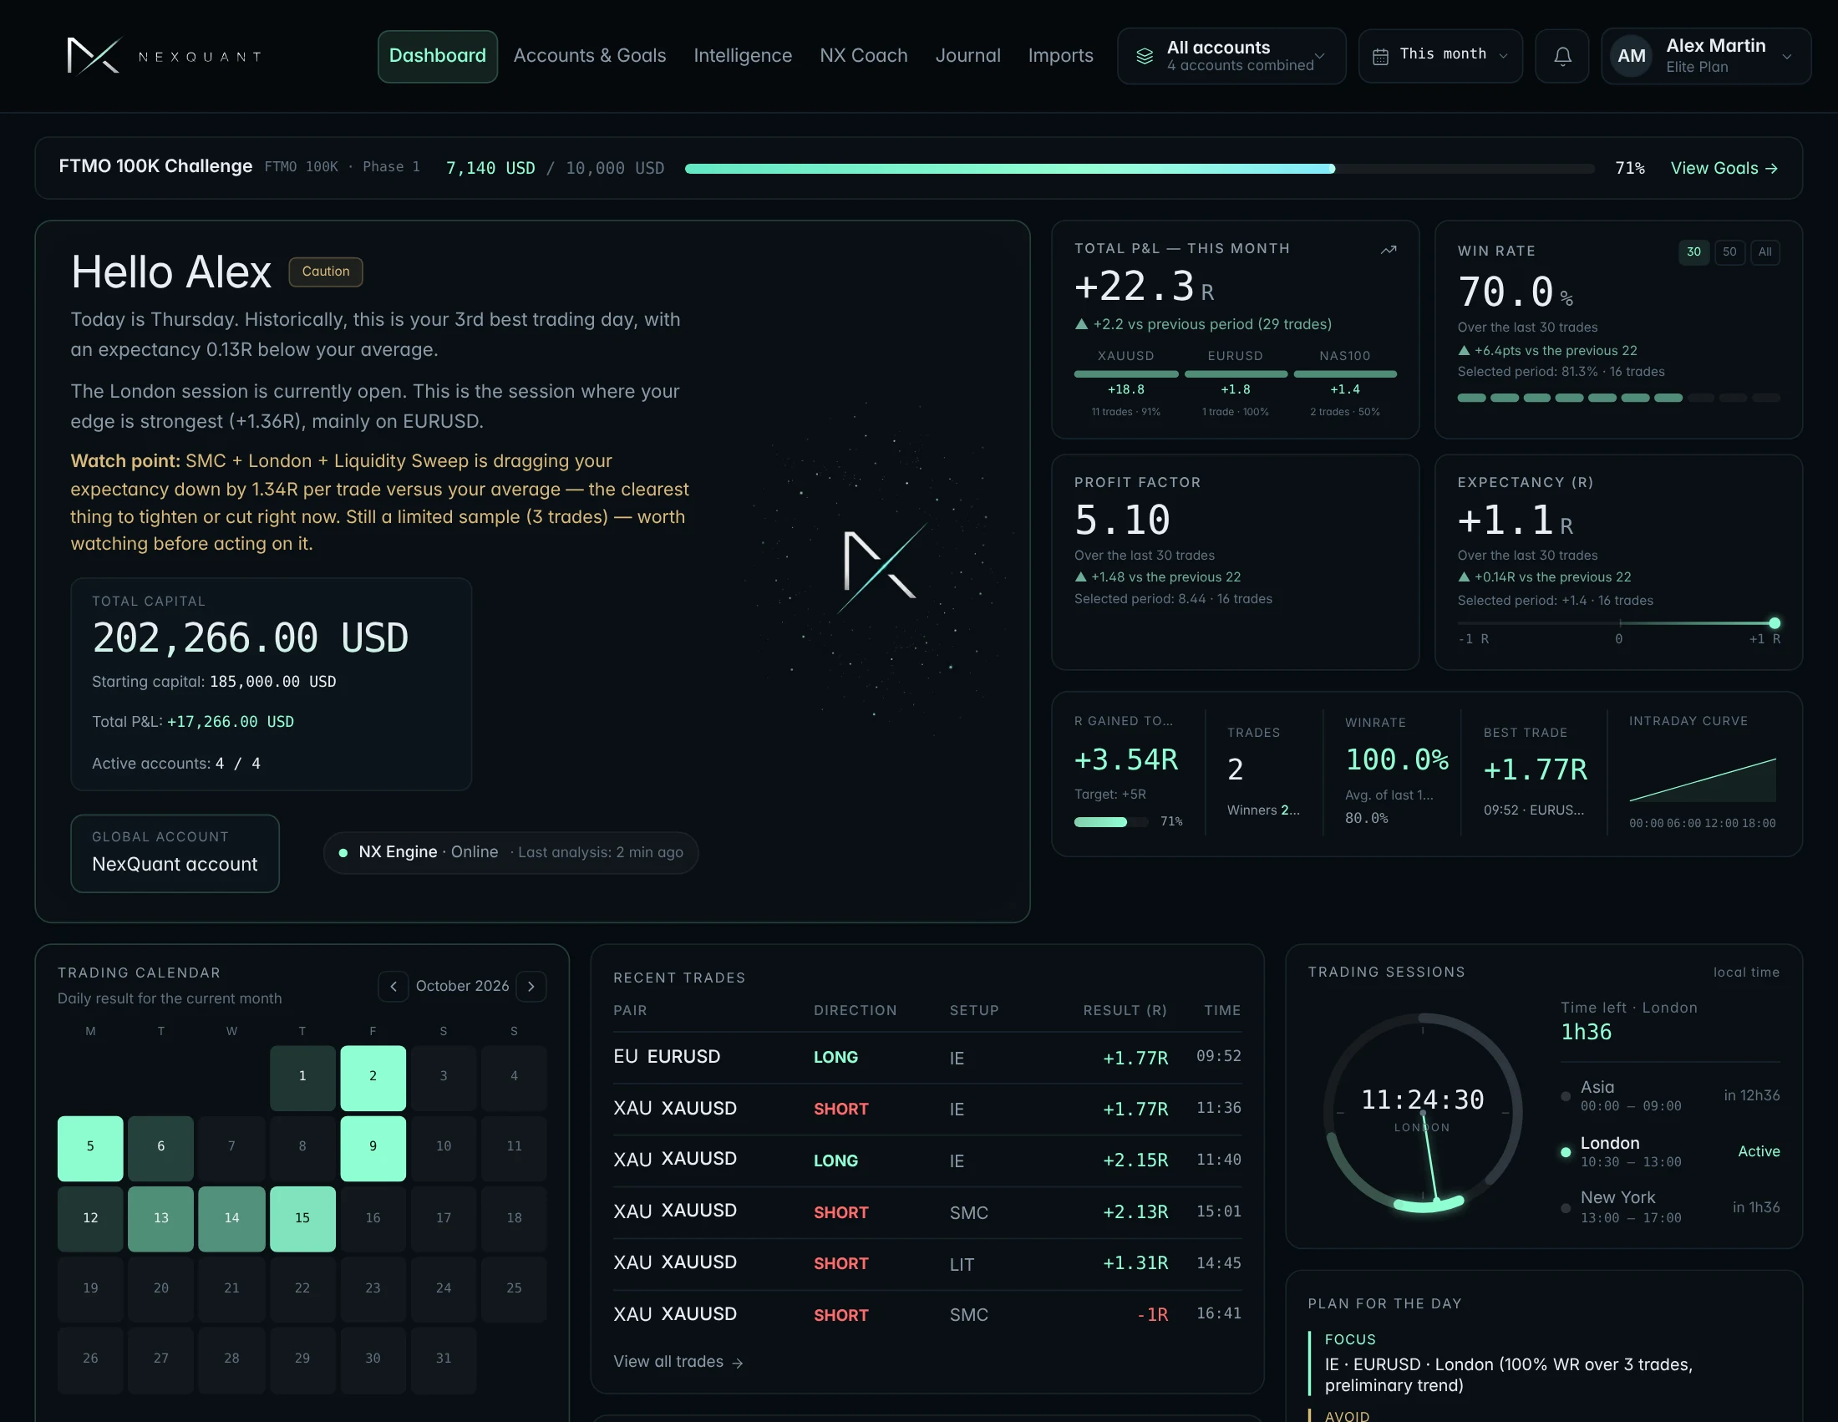Screen dimensions: 1838x1422
Task: Click the London session row
Action: pos(1671,1151)
